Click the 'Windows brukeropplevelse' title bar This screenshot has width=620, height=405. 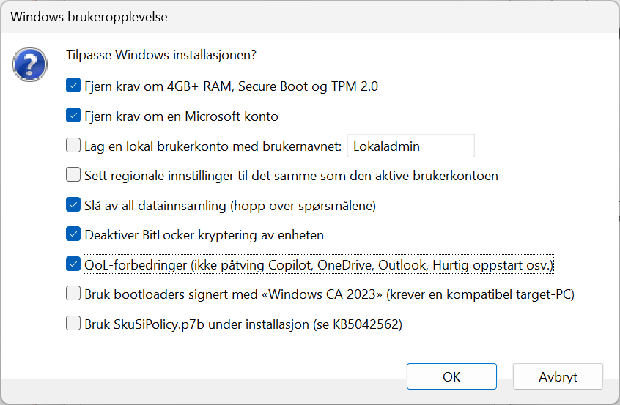(x=310, y=17)
